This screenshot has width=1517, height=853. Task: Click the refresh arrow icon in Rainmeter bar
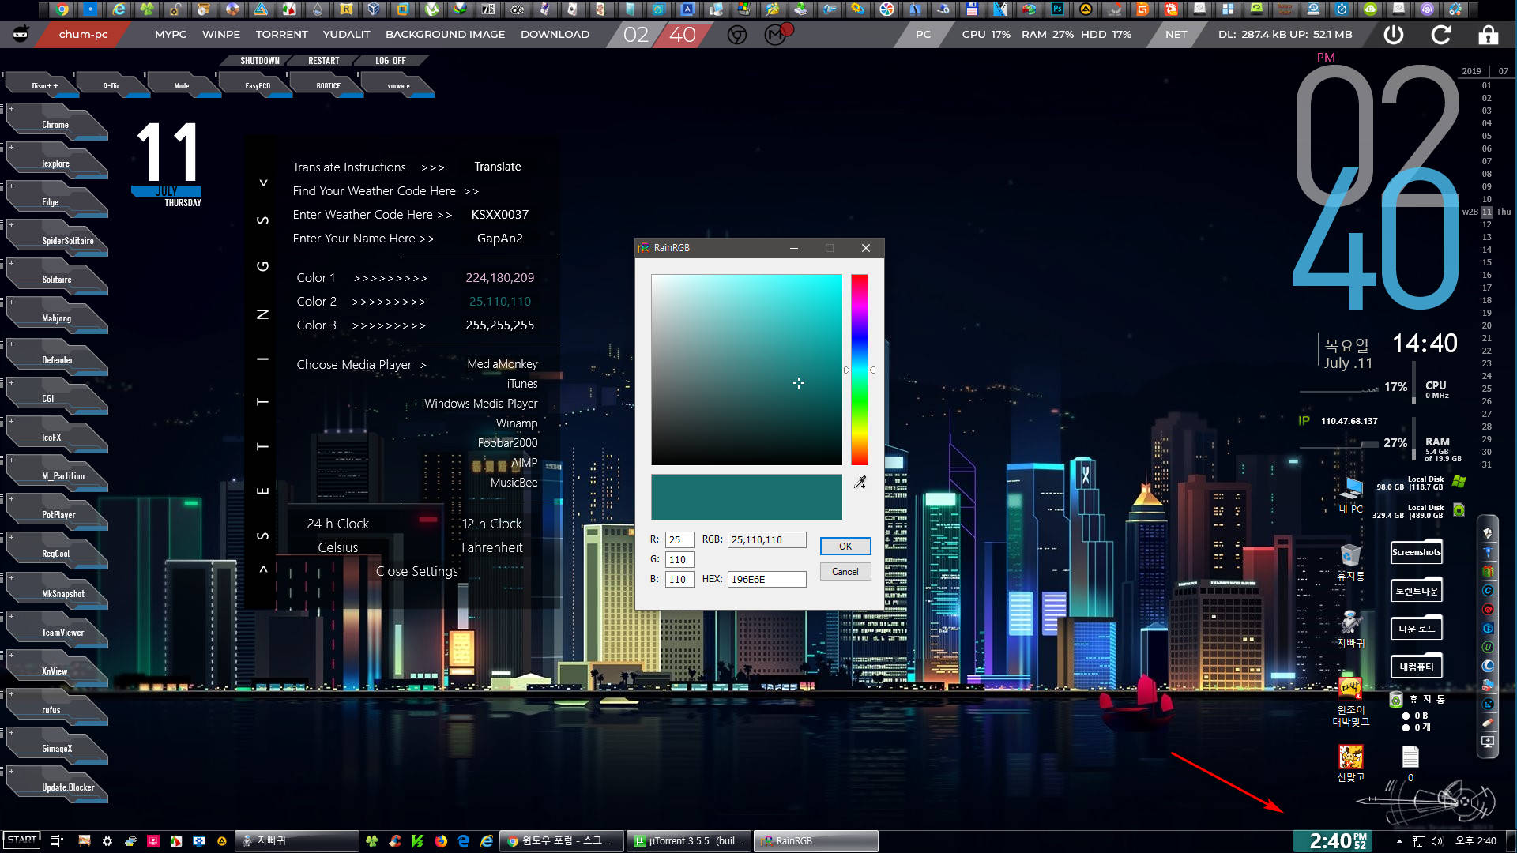pos(1441,35)
